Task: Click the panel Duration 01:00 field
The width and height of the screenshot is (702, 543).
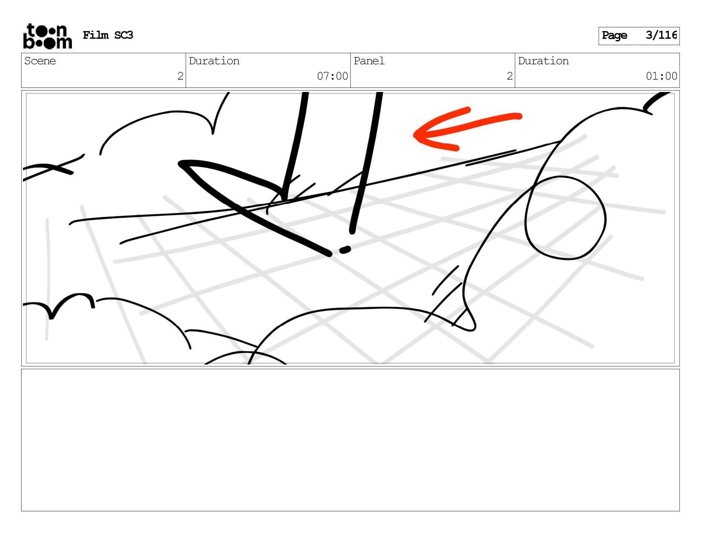Action: coord(597,70)
